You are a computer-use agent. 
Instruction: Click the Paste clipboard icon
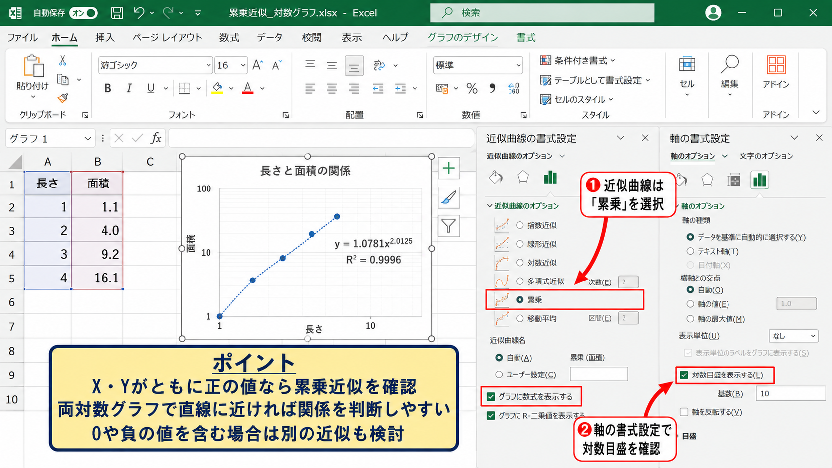(33, 66)
